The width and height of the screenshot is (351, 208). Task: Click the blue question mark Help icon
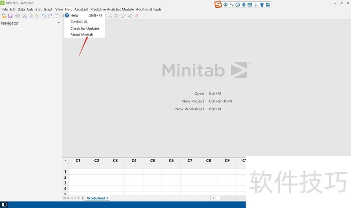(x=67, y=15)
